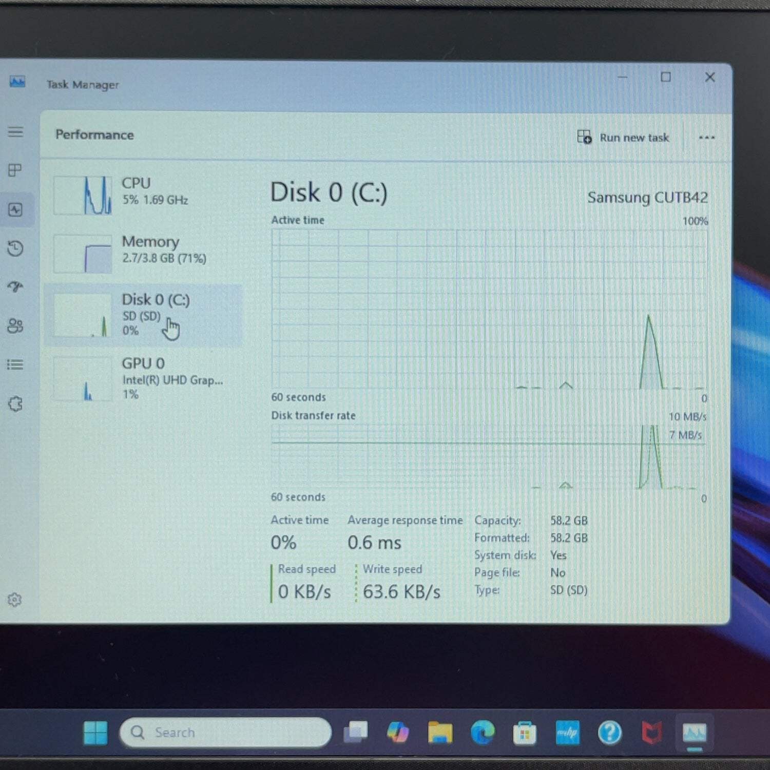Screen dimensions: 770x770
Task: Click the Formatted 58.2 GB value
Action: click(x=569, y=538)
